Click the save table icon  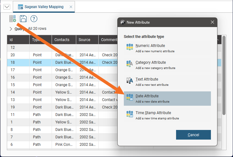(23, 19)
